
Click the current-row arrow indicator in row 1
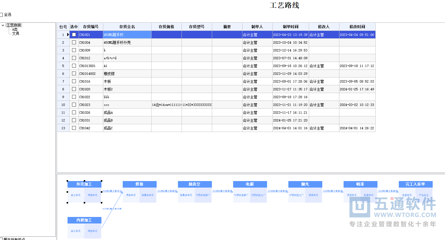(x=68, y=35)
